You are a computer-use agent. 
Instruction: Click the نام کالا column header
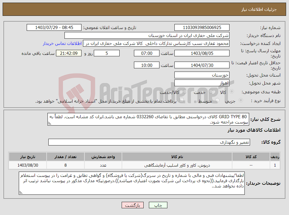tap(177, 157)
